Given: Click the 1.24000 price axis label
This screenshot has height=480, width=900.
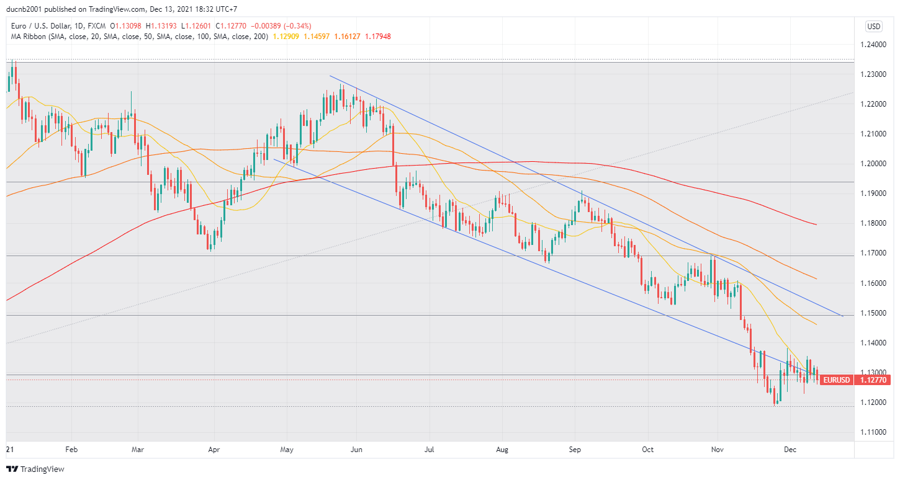Looking at the screenshot, I should pyautogui.click(x=874, y=45).
